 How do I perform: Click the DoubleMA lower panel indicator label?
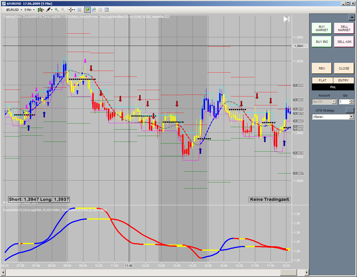(x=55, y=210)
